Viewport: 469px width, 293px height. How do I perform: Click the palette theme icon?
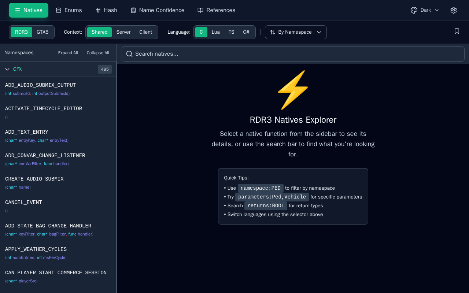click(414, 10)
